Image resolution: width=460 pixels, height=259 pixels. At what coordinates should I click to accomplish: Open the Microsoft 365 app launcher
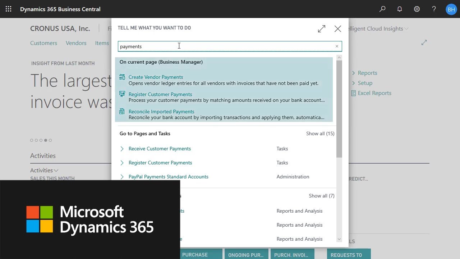click(8, 9)
